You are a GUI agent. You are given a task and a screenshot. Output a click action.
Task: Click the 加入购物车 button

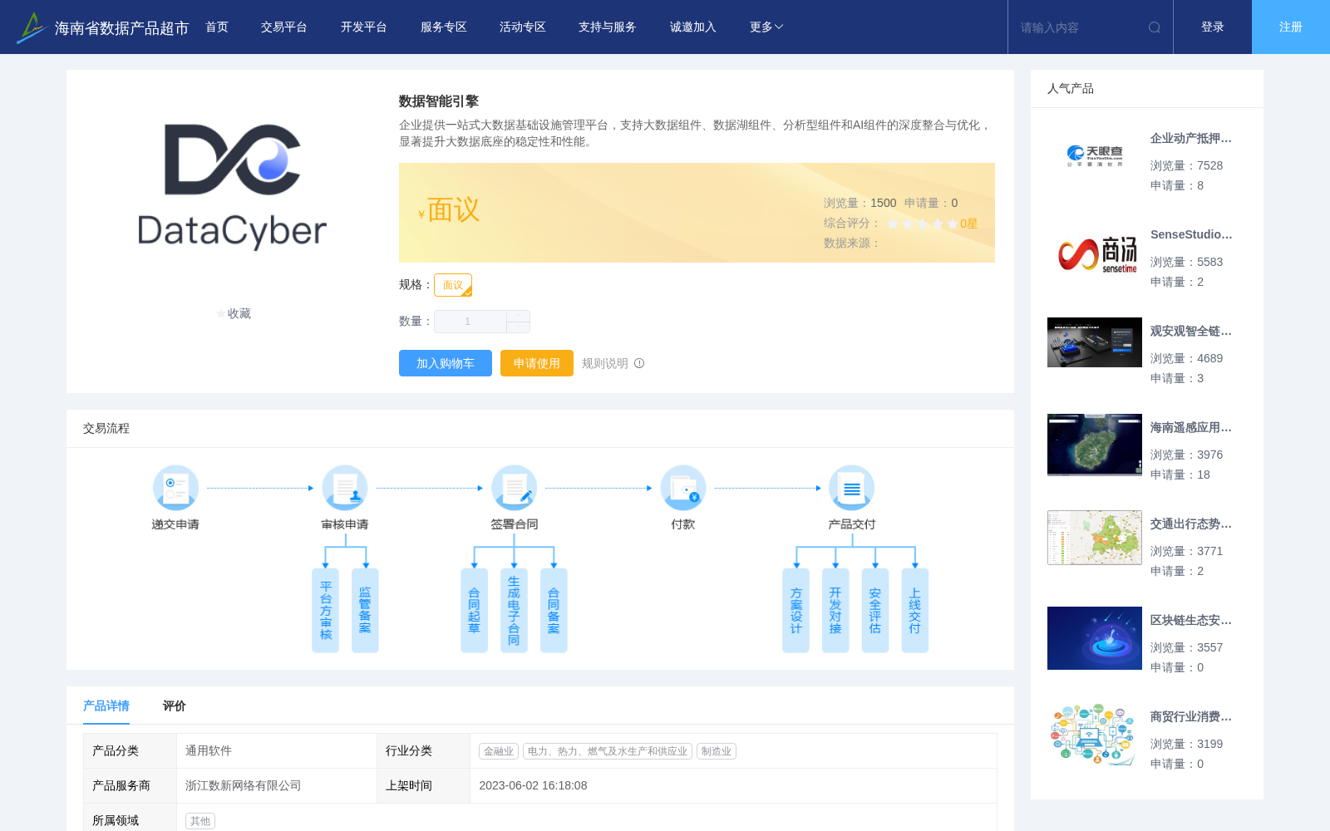446,363
